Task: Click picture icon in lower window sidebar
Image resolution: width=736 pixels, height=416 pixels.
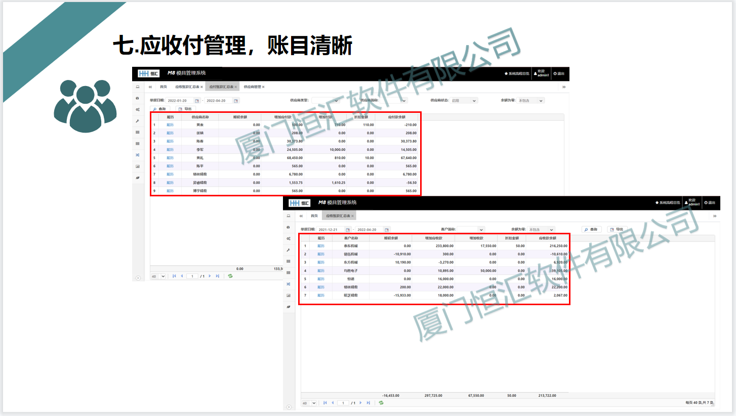Action: click(289, 295)
